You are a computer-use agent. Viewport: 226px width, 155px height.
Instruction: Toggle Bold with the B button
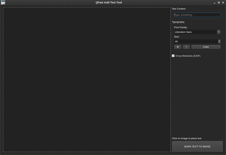[x=178, y=47]
